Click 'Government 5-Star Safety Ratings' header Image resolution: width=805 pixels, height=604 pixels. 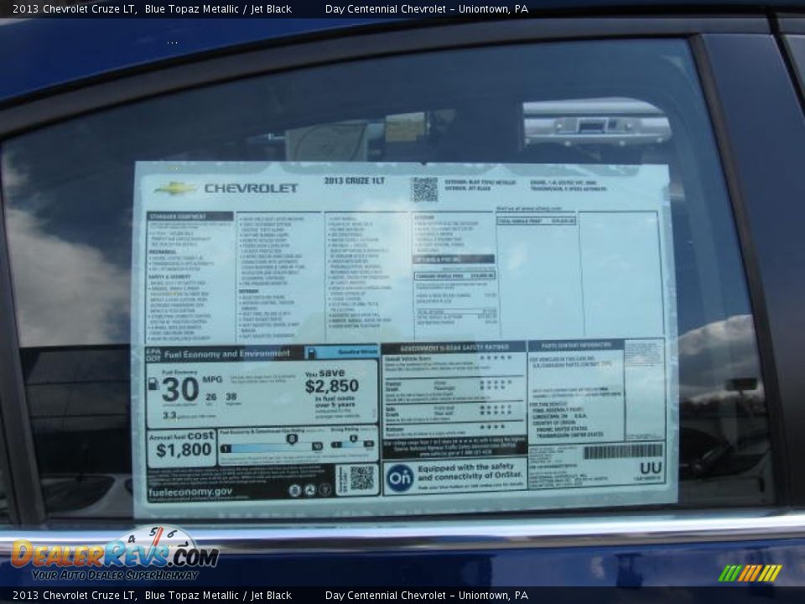click(x=454, y=347)
